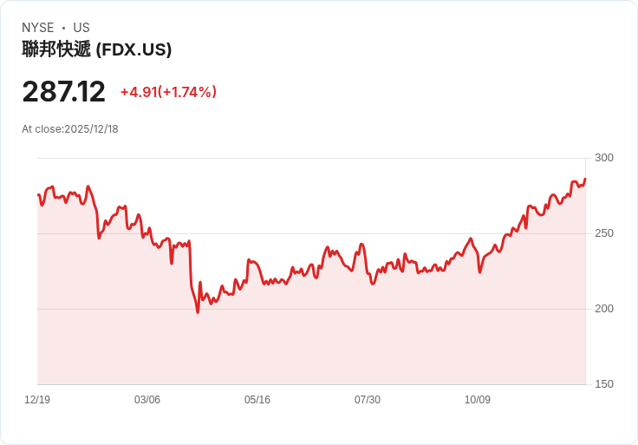This screenshot has height=445, width=638.
Task: Click the shaded area below the line
Action: (312, 342)
